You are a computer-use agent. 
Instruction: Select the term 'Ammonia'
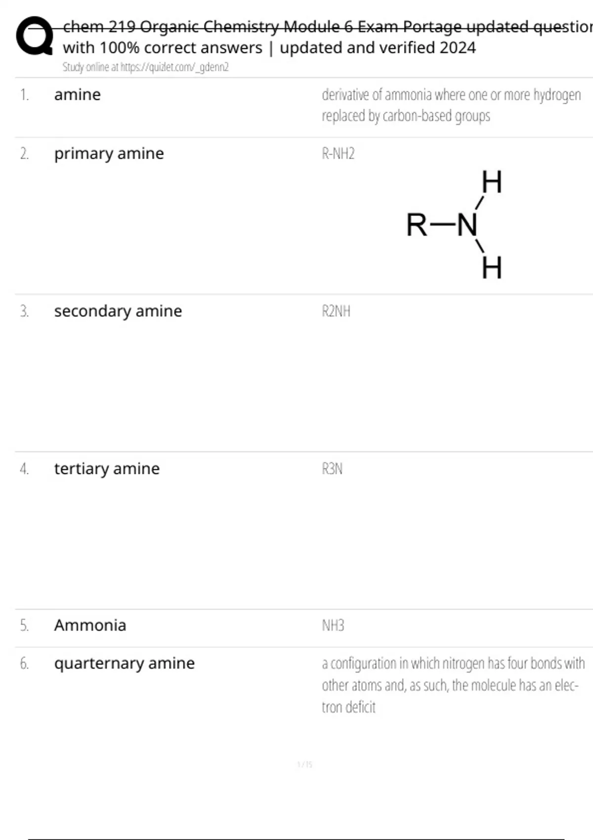coord(90,625)
